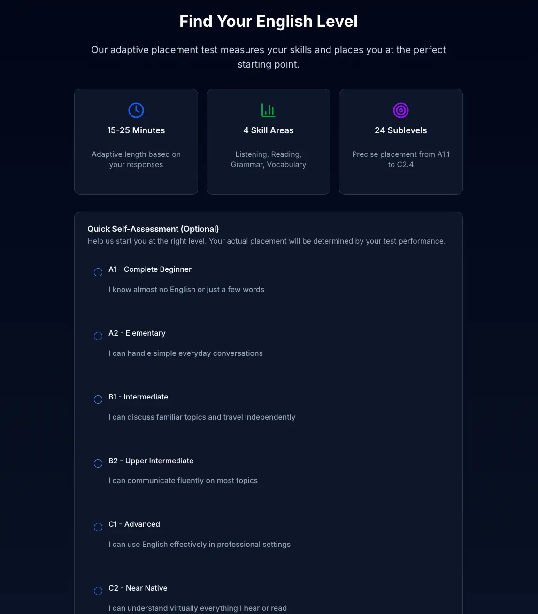This screenshot has height=614, width=538.
Task: Click the 4 Skill Areas card heading
Action: [x=269, y=130]
